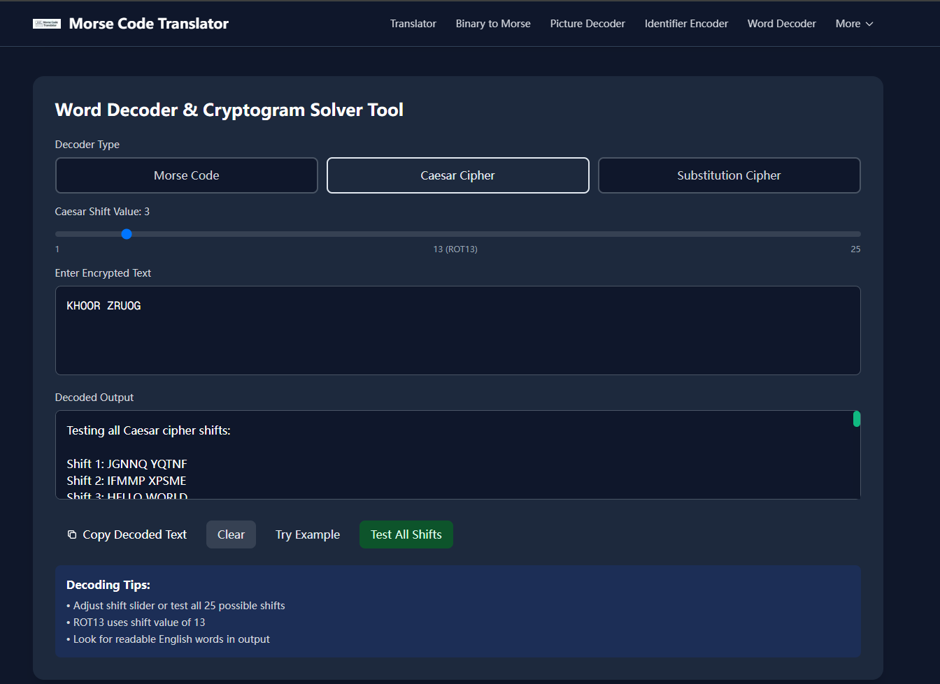Open the More navigation dropdown
This screenshot has height=684, width=940.
click(853, 23)
